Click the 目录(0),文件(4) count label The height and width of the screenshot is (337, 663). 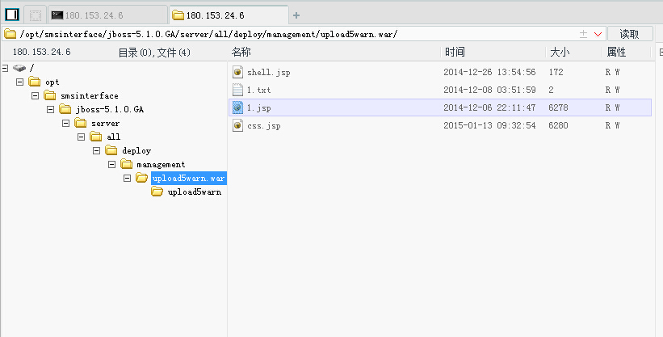pyautogui.click(x=154, y=52)
